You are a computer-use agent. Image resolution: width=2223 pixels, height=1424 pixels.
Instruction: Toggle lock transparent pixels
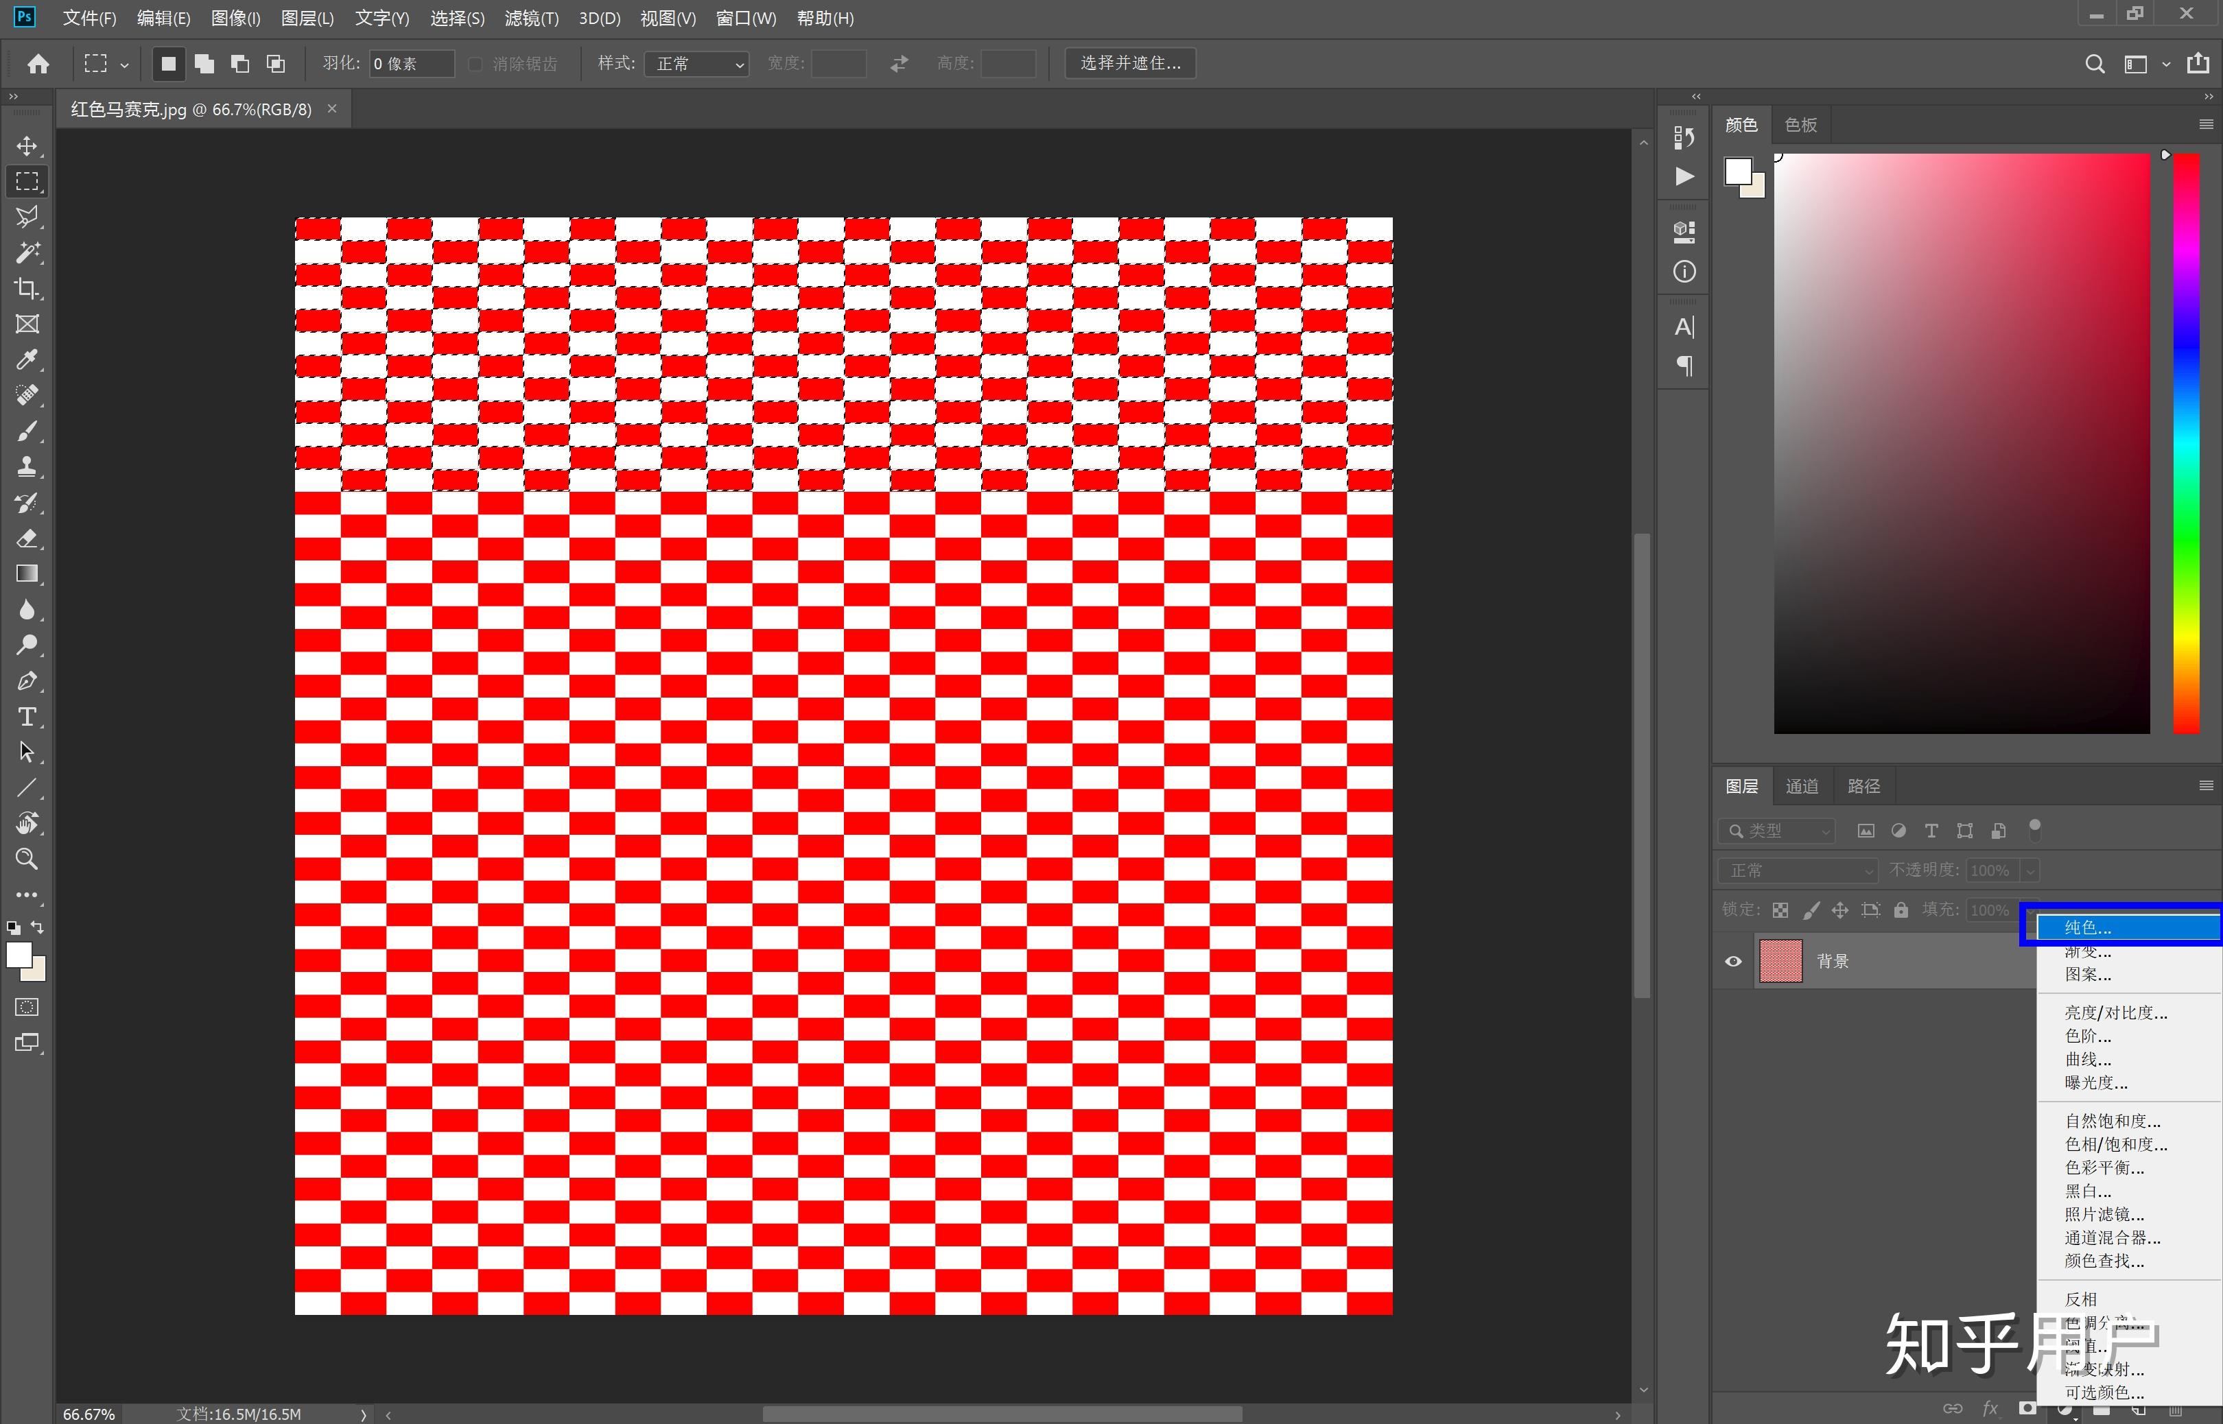click(1780, 910)
